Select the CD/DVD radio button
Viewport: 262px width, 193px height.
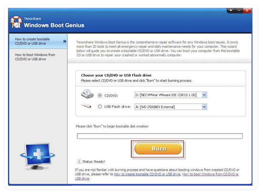[100, 95]
